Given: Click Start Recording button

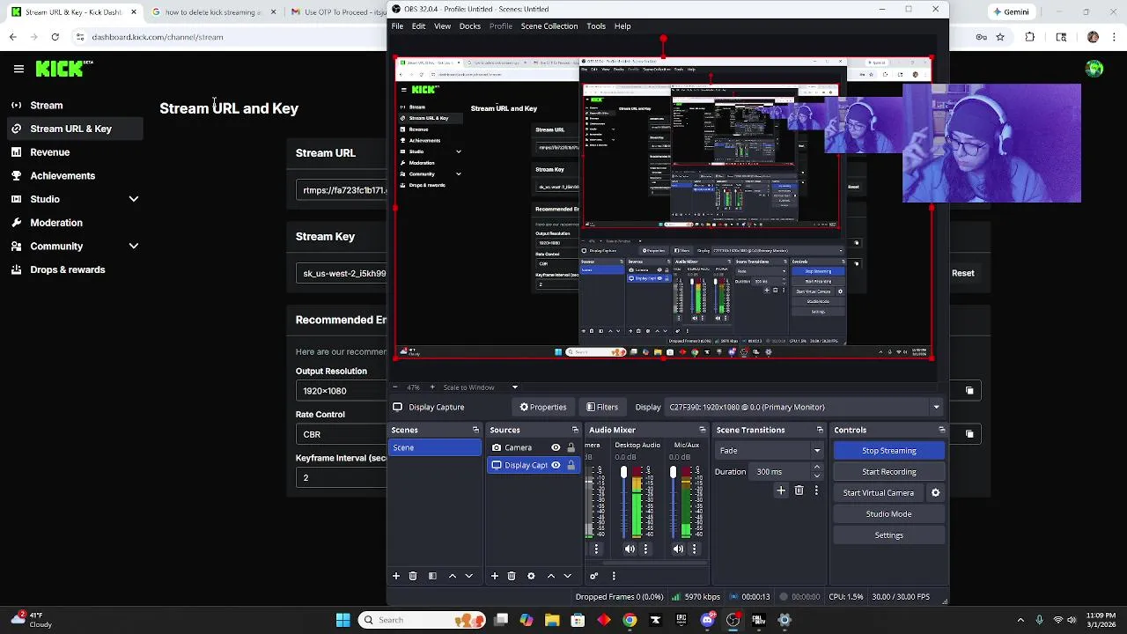Looking at the screenshot, I should (888, 472).
